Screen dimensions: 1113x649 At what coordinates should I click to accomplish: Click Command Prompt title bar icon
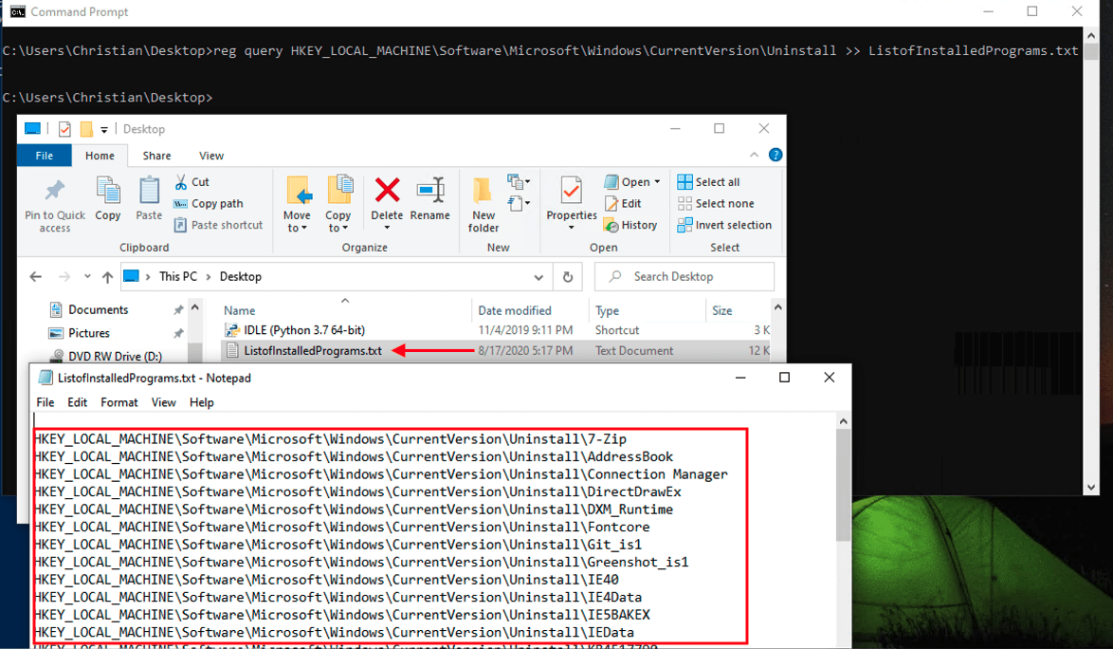pos(18,12)
